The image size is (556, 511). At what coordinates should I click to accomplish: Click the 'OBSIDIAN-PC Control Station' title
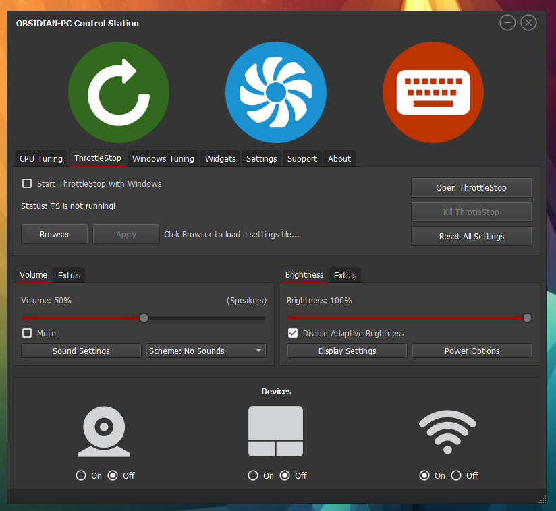[x=78, y=24]
